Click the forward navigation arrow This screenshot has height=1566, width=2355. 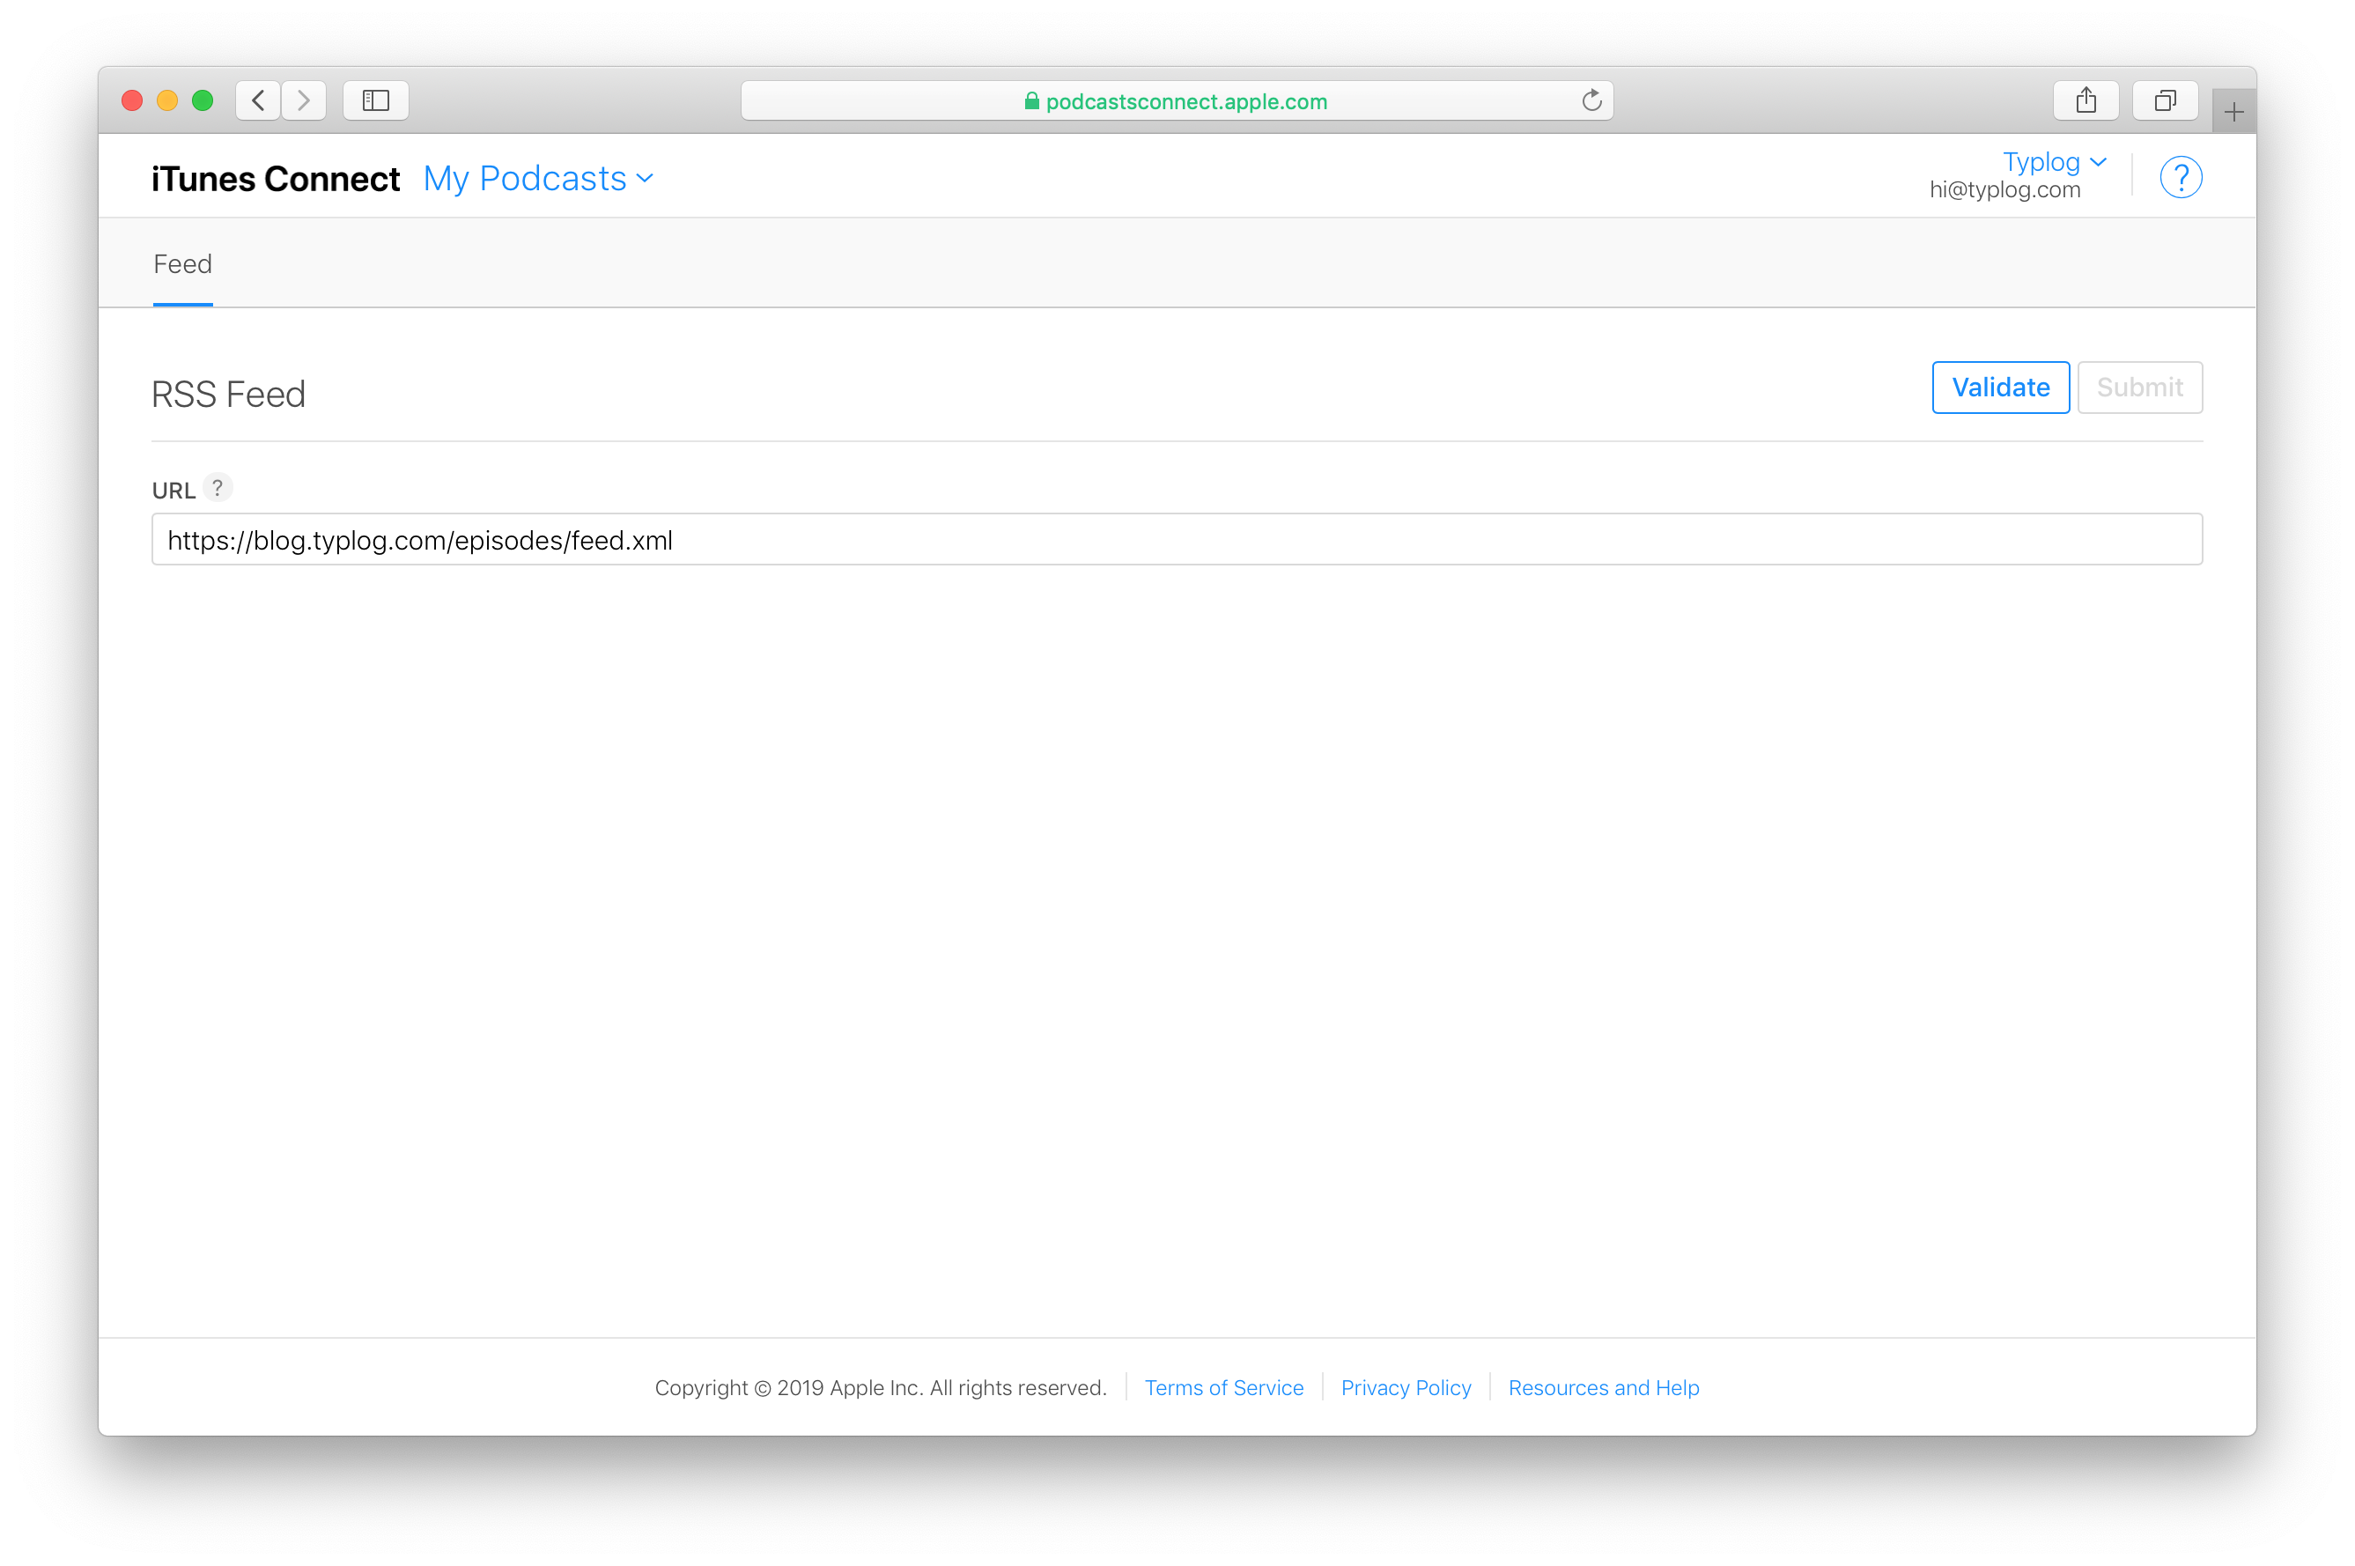302,100
